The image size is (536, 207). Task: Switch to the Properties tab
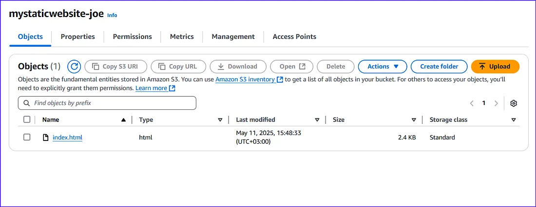78,37
